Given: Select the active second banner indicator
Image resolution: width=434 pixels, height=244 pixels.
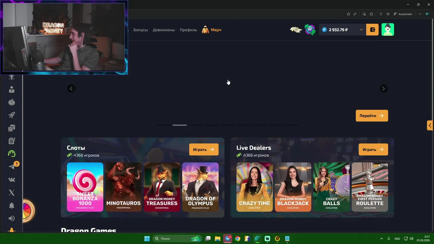Looking at the screenshot, I should 180,125.
